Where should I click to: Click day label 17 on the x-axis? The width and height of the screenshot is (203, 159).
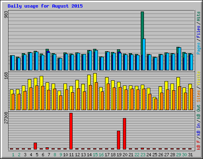click(x=107, y=155)
